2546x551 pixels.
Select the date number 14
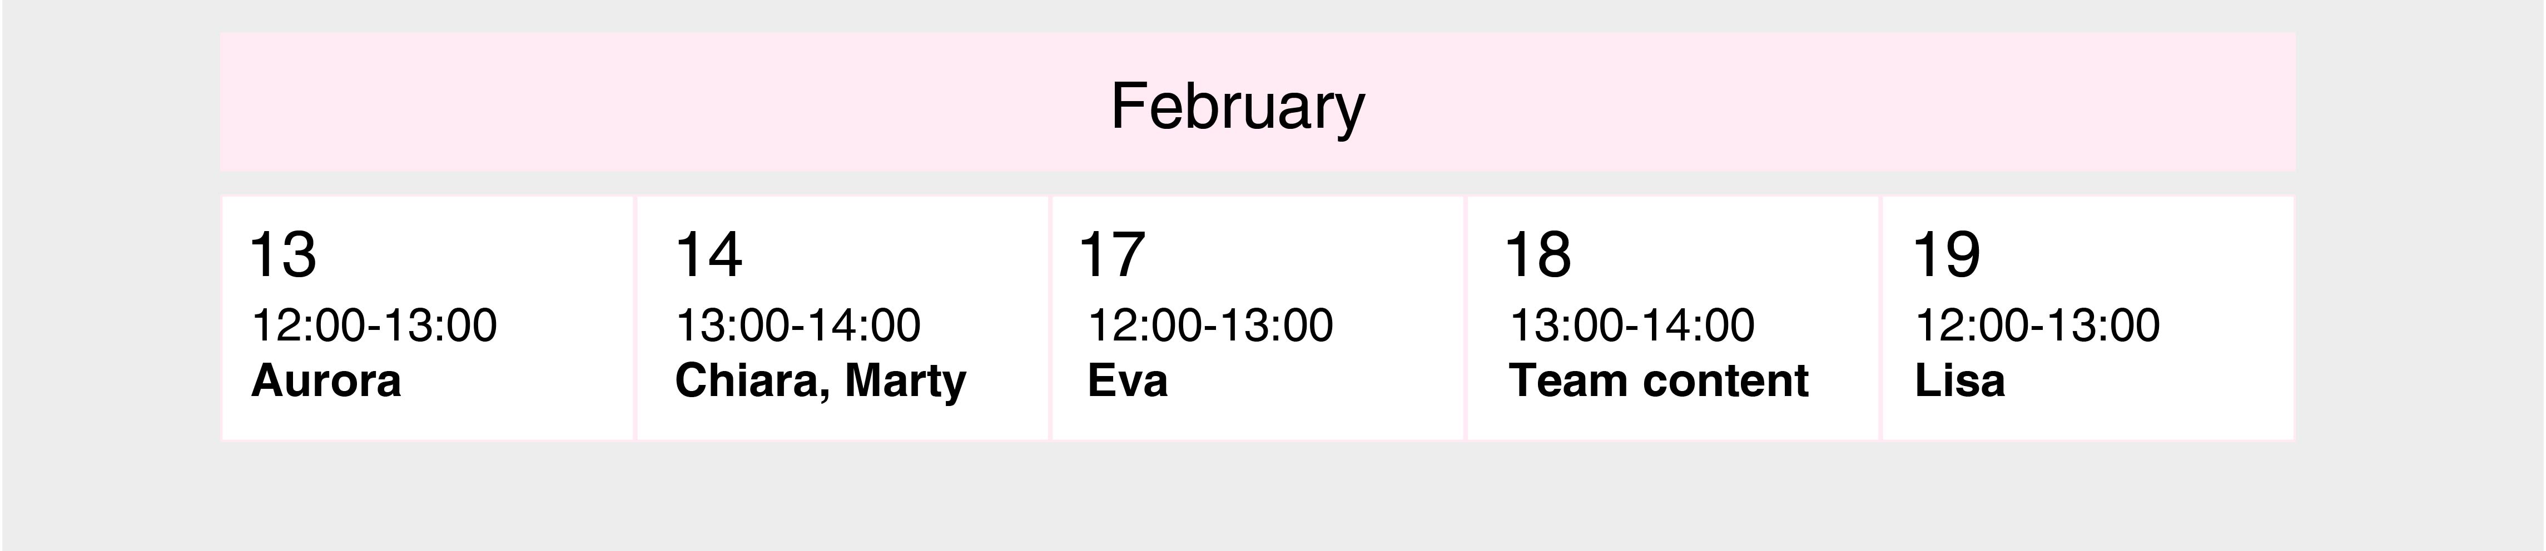709,254
